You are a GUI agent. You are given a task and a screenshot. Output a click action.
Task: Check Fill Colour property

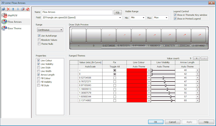(39, 78)
